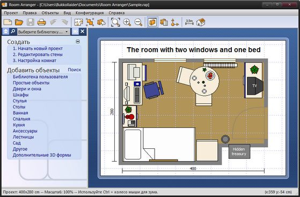Toggle the 3D box view icon

click(x=152, y=22)
